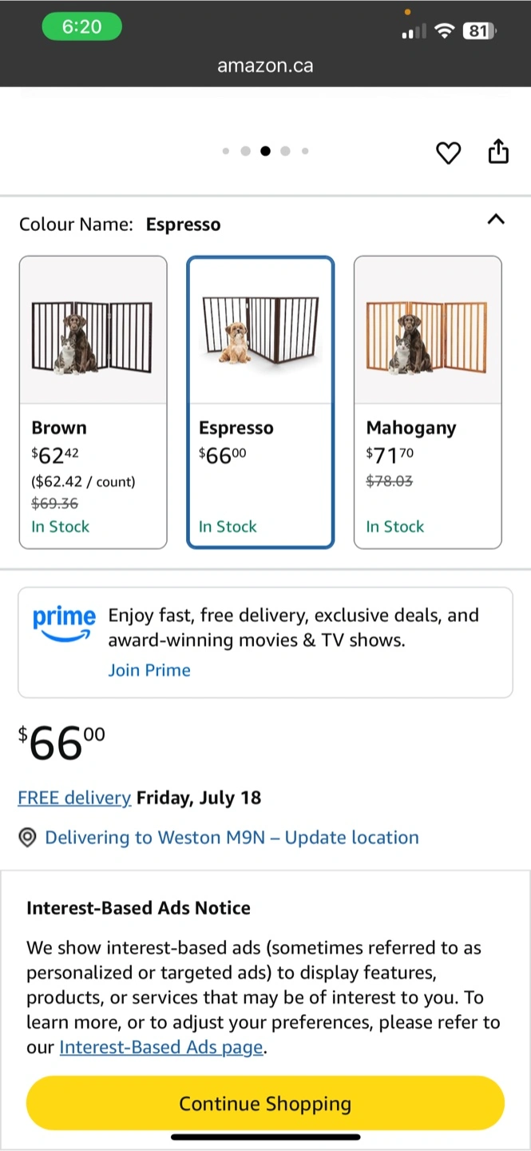Open the FREE delivery link
This screenshot has width=531, height=1151.
coord(74,798)
